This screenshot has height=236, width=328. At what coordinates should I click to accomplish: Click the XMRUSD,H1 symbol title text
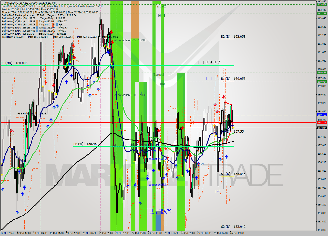[12, 3]
